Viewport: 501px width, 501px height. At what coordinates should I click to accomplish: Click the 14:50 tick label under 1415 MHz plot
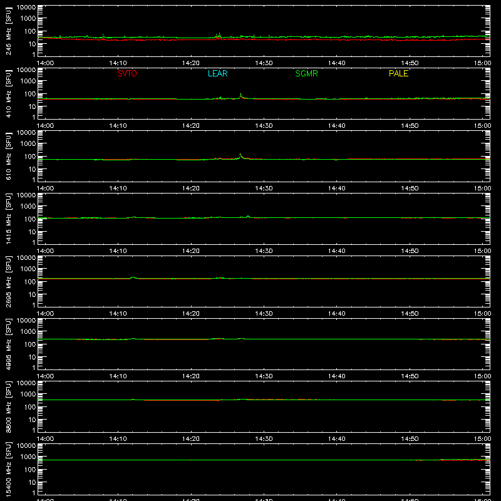410,251
